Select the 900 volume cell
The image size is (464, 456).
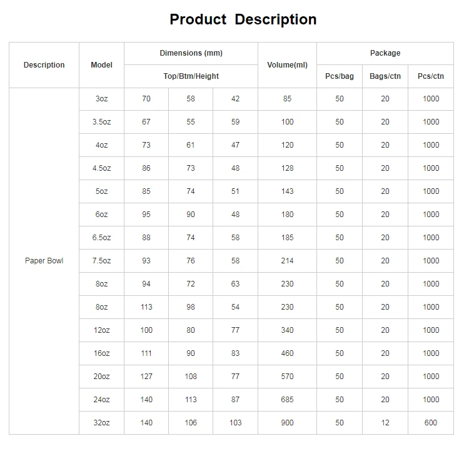(287, 423)
